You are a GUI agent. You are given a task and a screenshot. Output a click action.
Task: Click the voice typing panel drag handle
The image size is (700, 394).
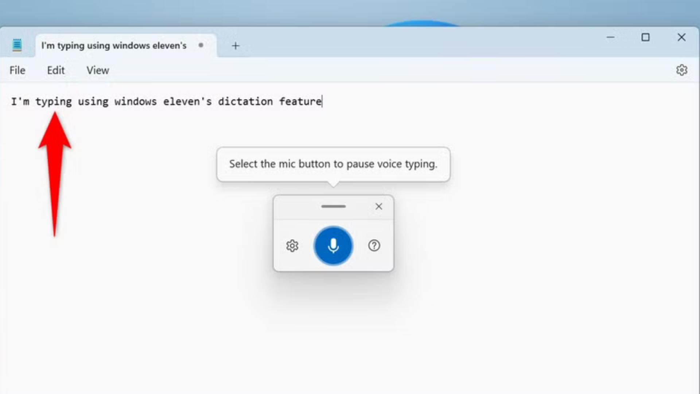tap(333, 206)
